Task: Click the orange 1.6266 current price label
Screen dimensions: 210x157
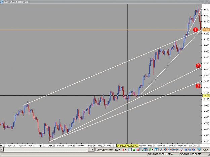Action: (x=206, y=29)
